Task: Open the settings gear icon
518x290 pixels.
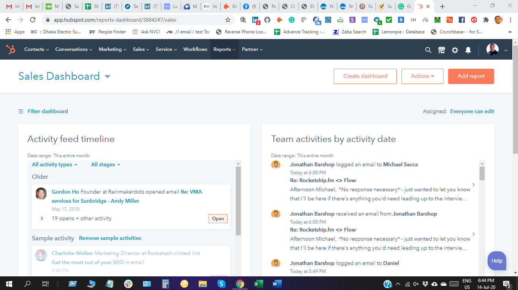Action: click(x=455, y=50)
